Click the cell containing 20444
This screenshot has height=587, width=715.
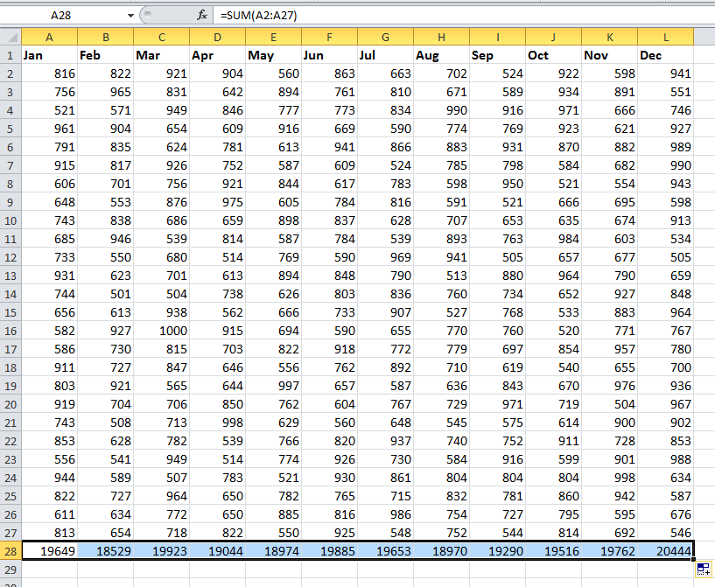[665, 551]
